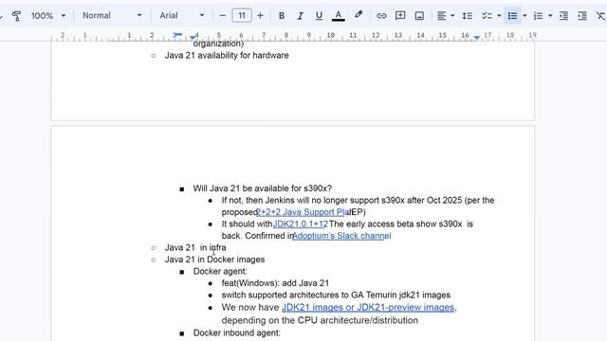Open the JDK21.0.1+12 link

301,224
